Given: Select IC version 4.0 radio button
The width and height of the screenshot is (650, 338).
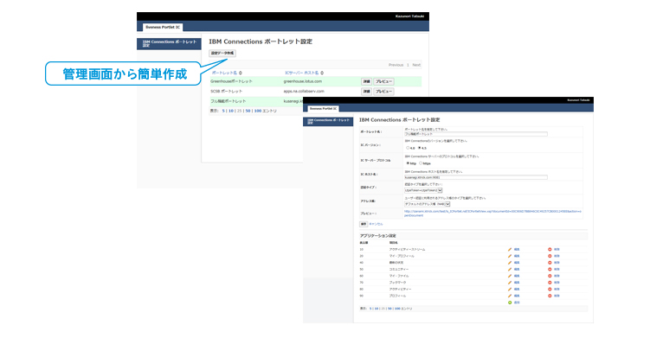Looking at the screenshot, I should pyautogui.click(x=408, y=148).
